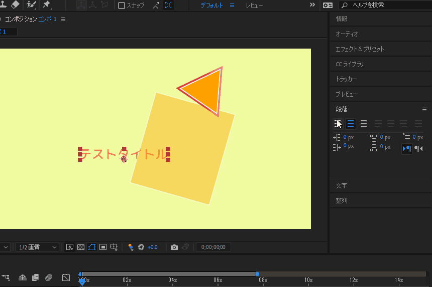Viewport: 432px width, 287px height.
Task: Open the show channel color menu
Action: (131, 247)
